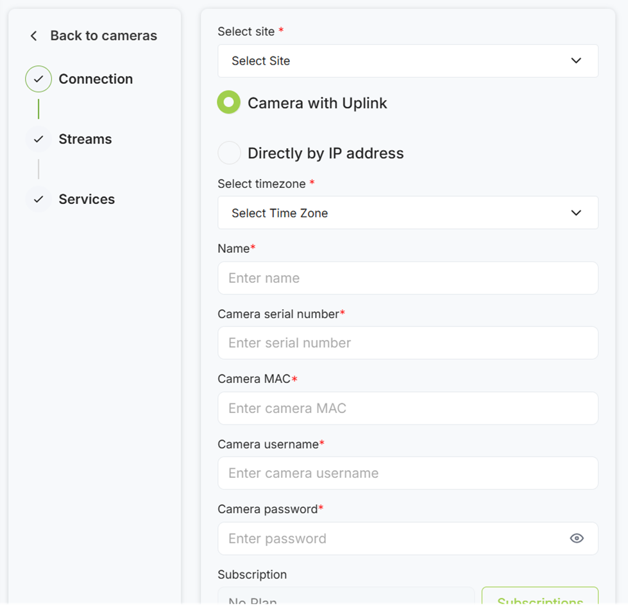The image size is (628, 608).
Task: Click the Connection step checkmark circle
Action: point(38,80)
